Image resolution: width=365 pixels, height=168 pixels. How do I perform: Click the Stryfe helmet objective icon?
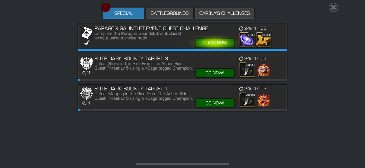pos(86,63)
